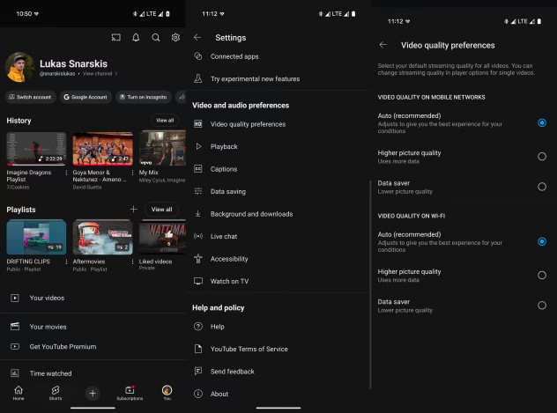Tap the About info icon
Image resolution: width=557 pixels, height=413 pixels.
(x=198, y=394)
